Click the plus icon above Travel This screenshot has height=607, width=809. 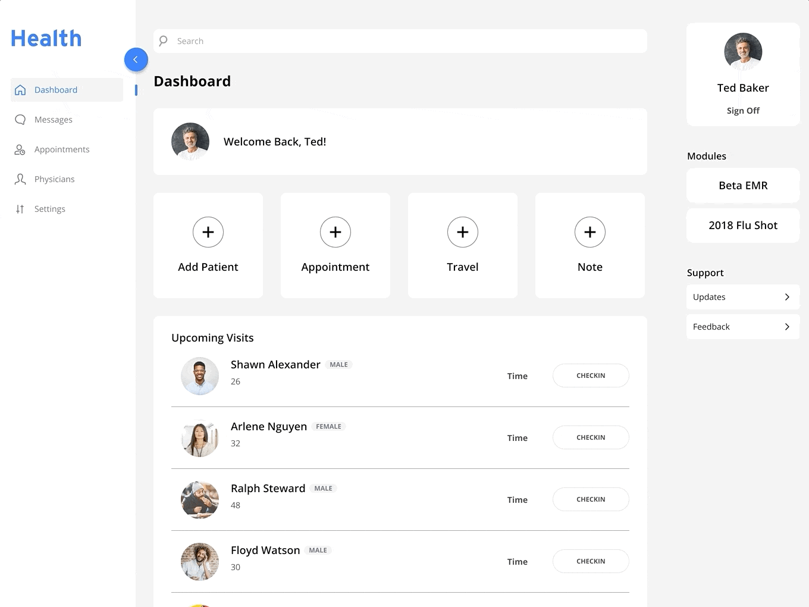click(463, 232)
